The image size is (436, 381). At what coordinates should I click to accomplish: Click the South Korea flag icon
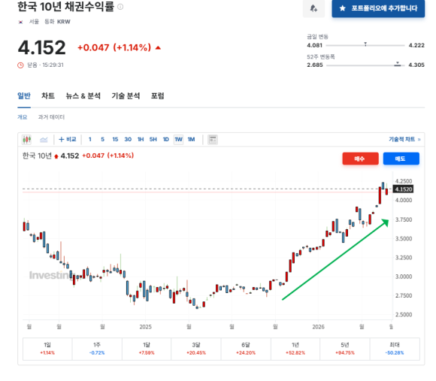point(20,22)
